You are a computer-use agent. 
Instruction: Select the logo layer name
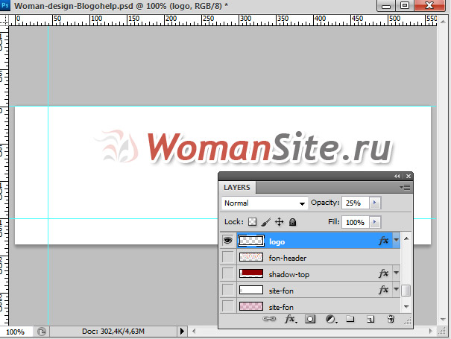[x=277, y=242]
